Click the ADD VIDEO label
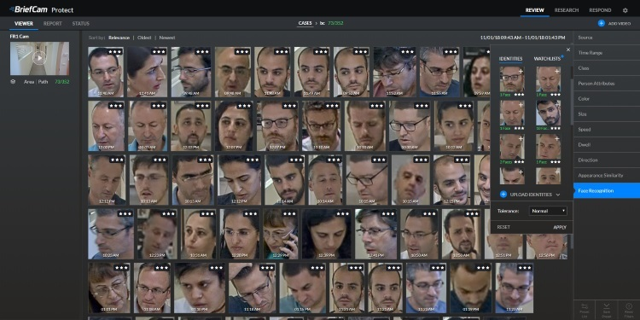The width and height of the screenshot is (640, 320). [x=620, y=24]
